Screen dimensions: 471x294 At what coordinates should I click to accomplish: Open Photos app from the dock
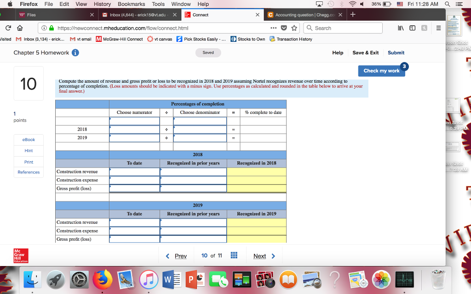tap(381, 280)
